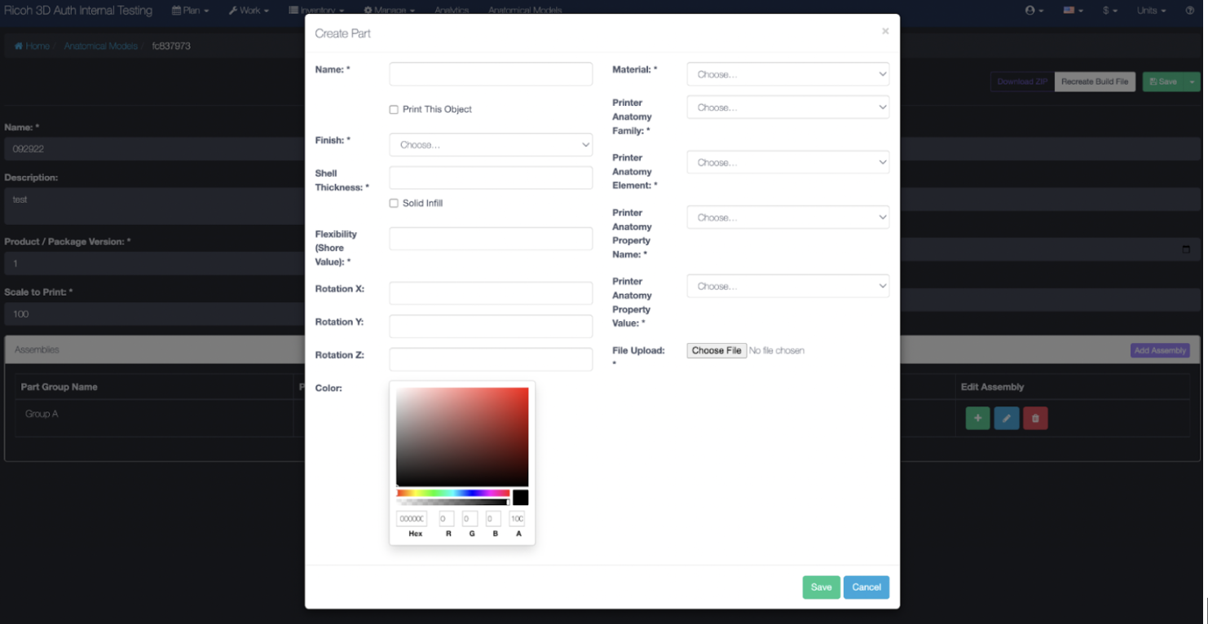Open the Work menu in navbar

(249, 11)
